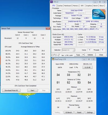Click the 2 x 6144 KBytes Level 2 cache value
The image size is (108, 115).
(91, 42)
